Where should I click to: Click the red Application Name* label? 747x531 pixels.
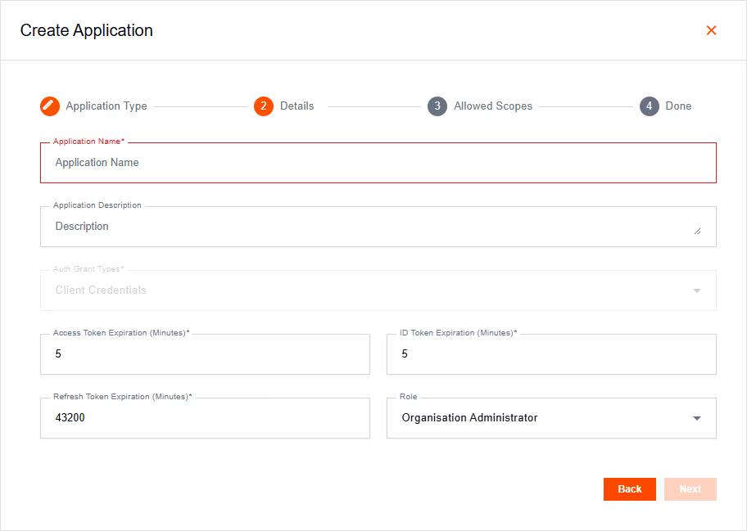[88, 142]
